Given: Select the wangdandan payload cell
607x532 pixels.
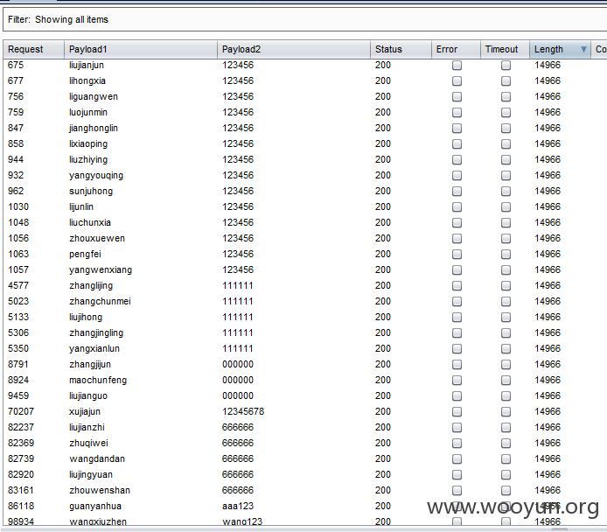Looking at the screenshot, I should click(x=97, y=458).
